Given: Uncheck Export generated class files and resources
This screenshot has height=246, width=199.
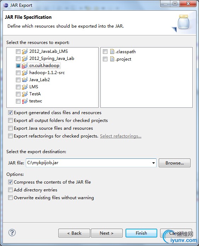Looking at the screenshot, I should pyautogui.click(x=10, y=112).
